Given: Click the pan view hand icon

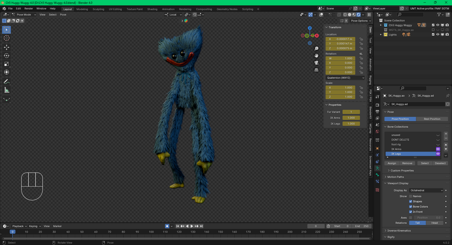Looking at the screenshot, I should (x=316, y=56).
